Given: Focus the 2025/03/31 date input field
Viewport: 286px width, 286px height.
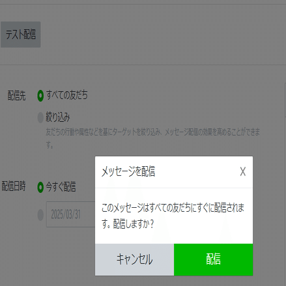Looking at the screenshot, I should click(70, 214).
